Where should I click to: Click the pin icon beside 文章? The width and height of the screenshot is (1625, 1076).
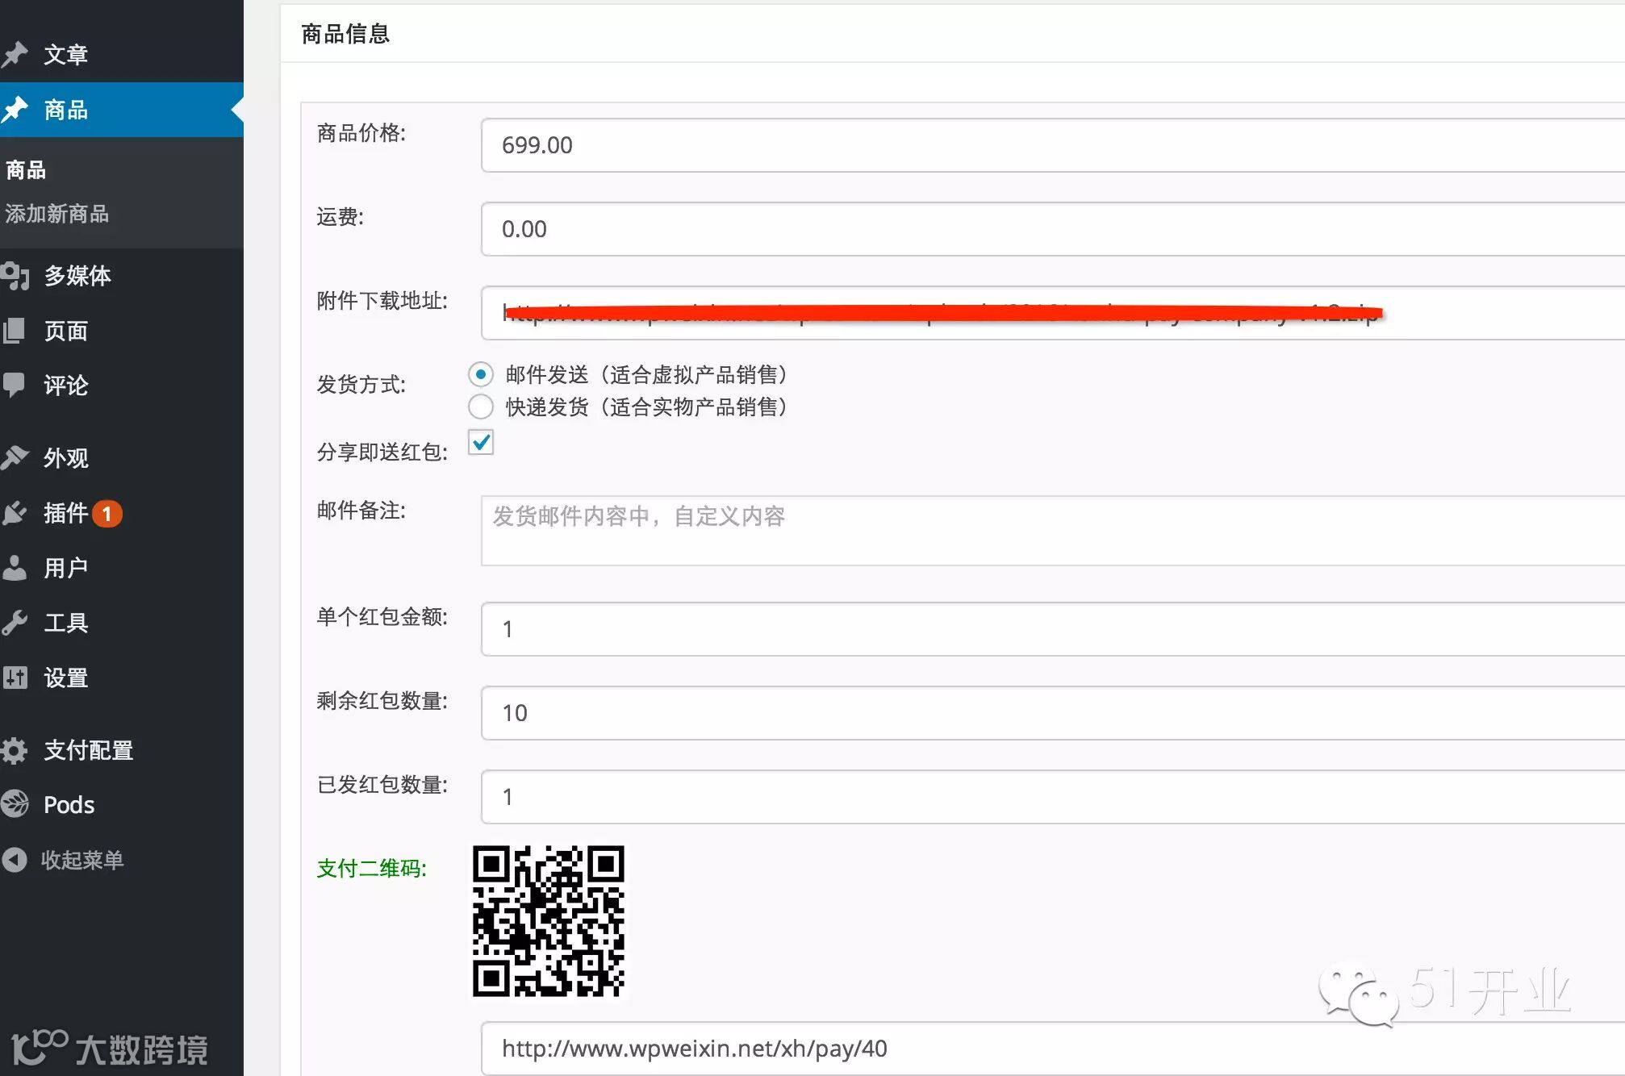15,54
